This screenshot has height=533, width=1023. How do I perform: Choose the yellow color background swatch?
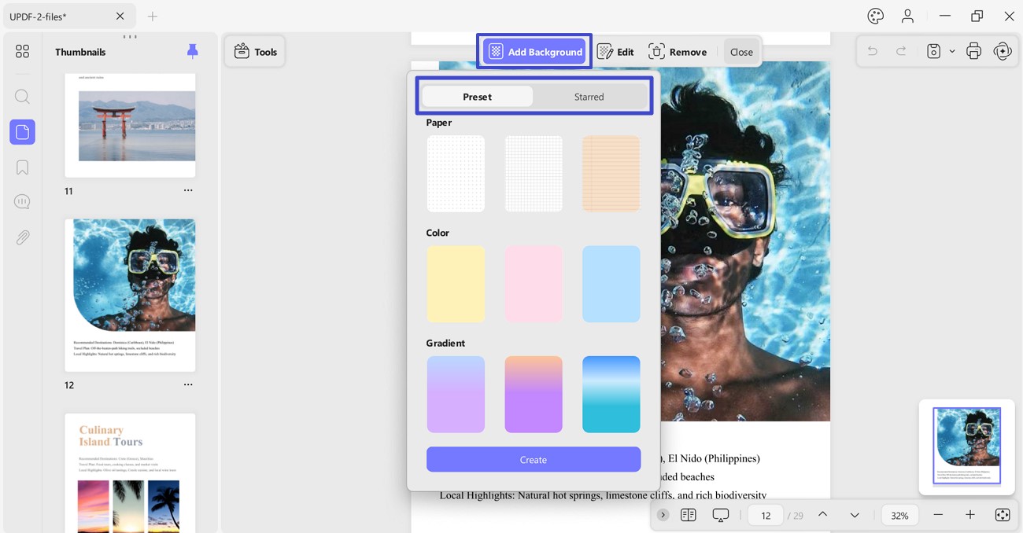coord(456,284)
